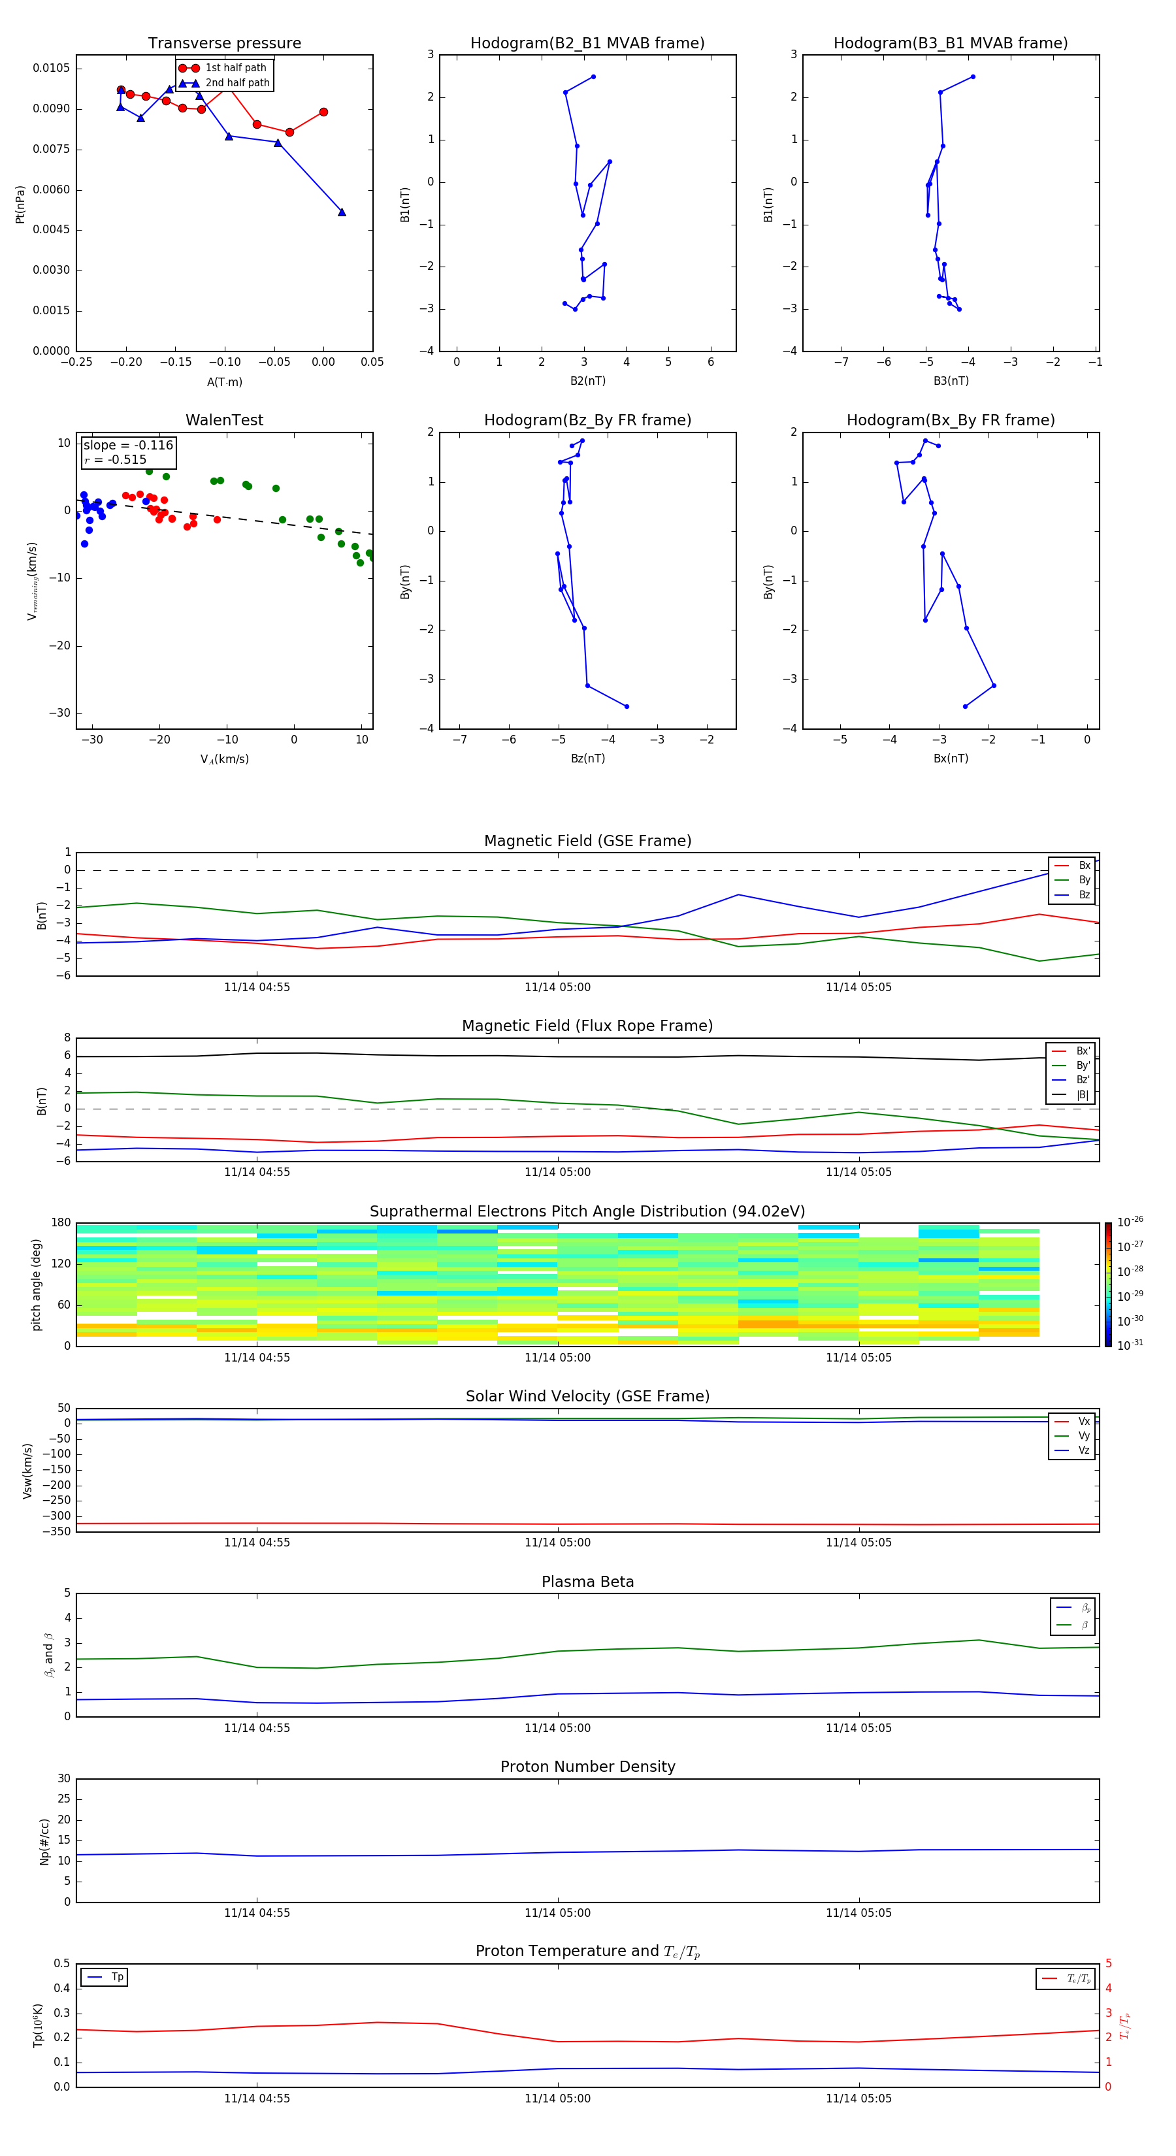Click the 'Hodogram(B2_B1 MVAB frame)' title
Screen dimensions: 1176x2156
click(x=587, y=44)
